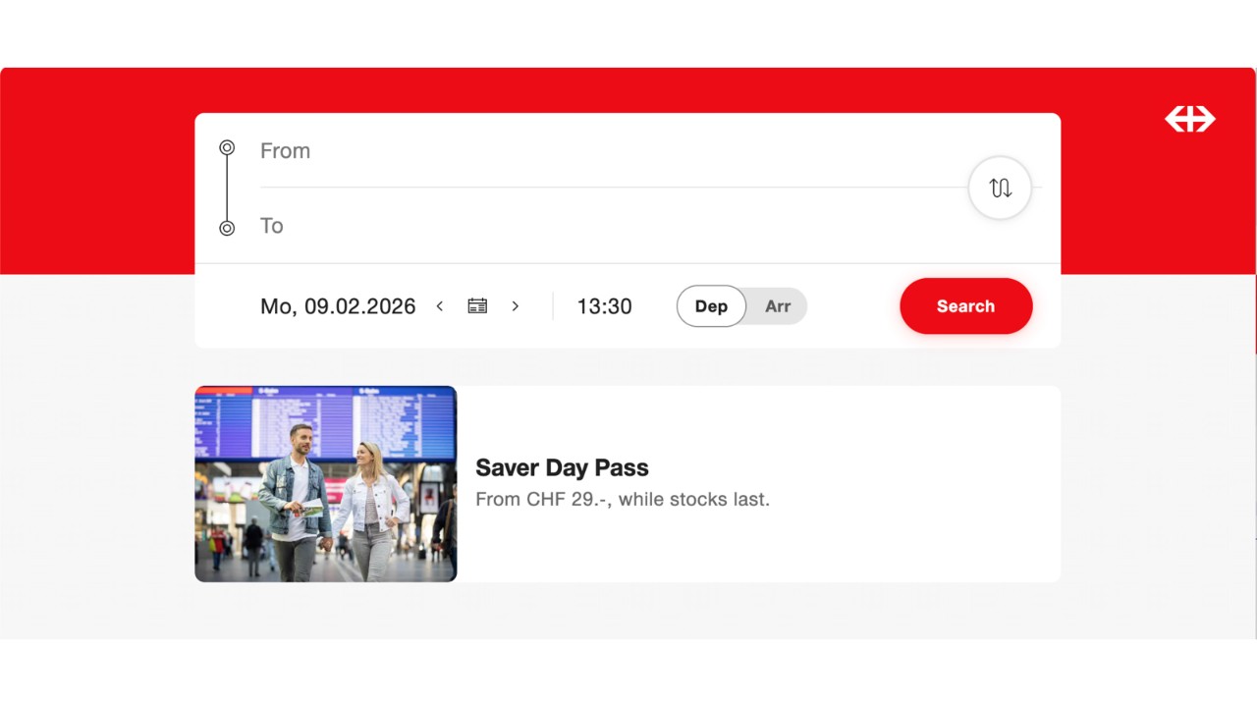Open the date field Mo, 09.02.2026
This screenshot has height=707, width=1257.
point(337,306)
